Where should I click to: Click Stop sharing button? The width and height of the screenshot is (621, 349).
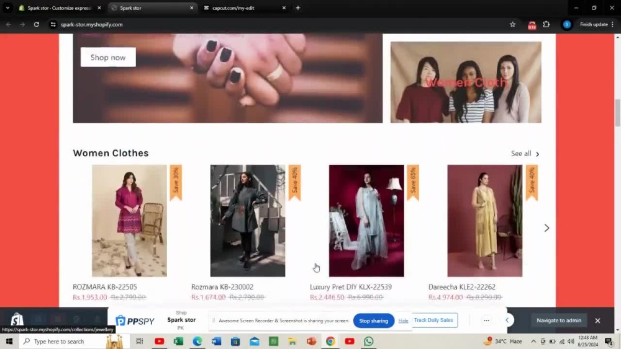[x=373, y=320]
